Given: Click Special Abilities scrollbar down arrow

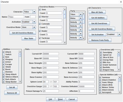Looking at the screenshot, I should pos(120,92).
